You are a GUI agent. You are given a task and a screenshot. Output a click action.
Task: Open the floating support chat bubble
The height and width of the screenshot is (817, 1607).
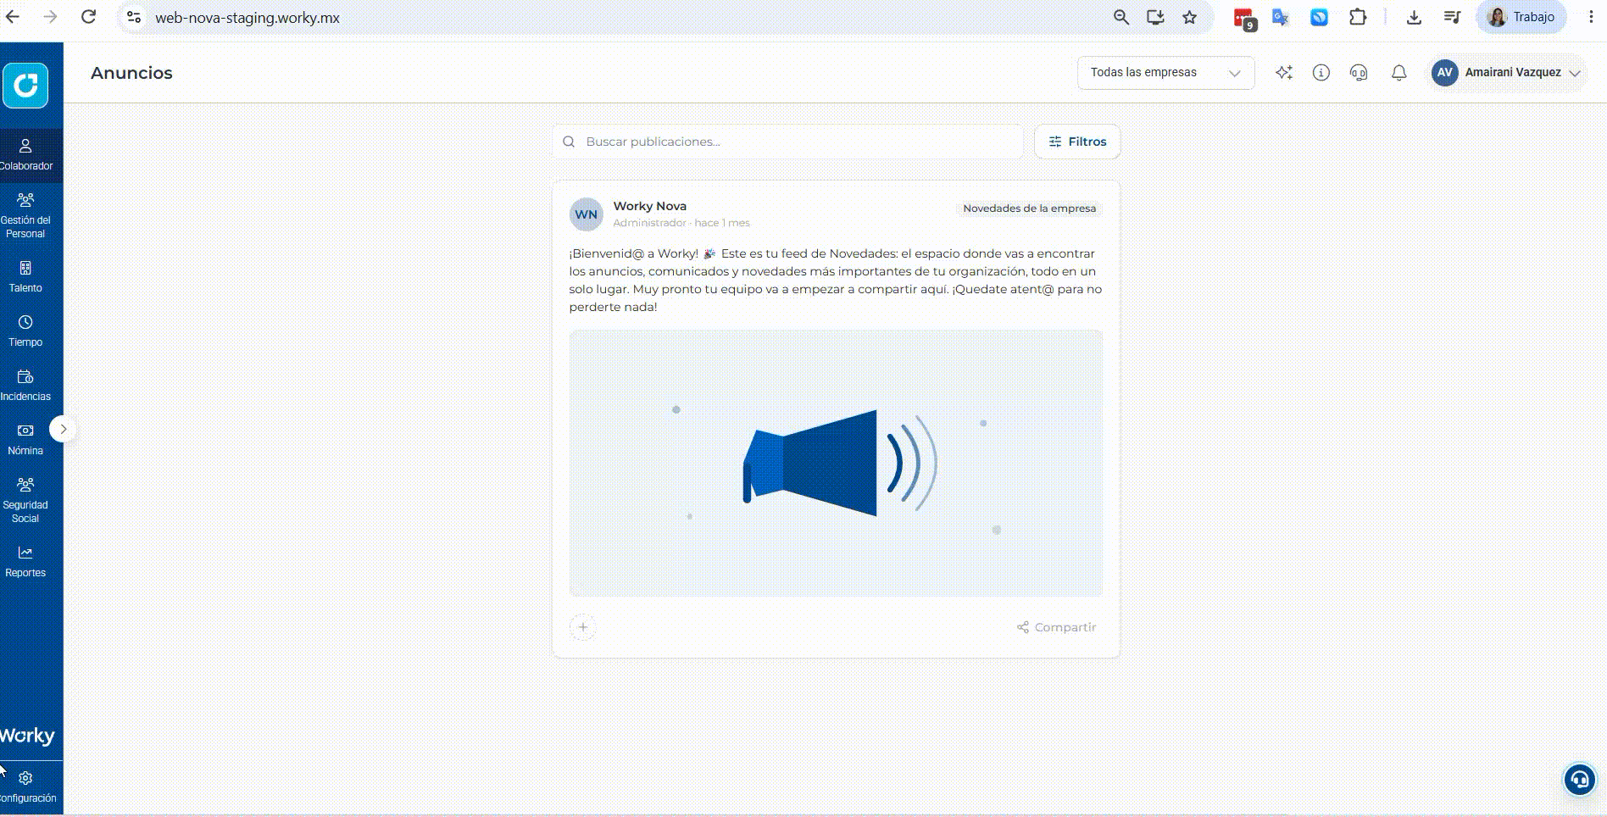tap(1580, 780)
